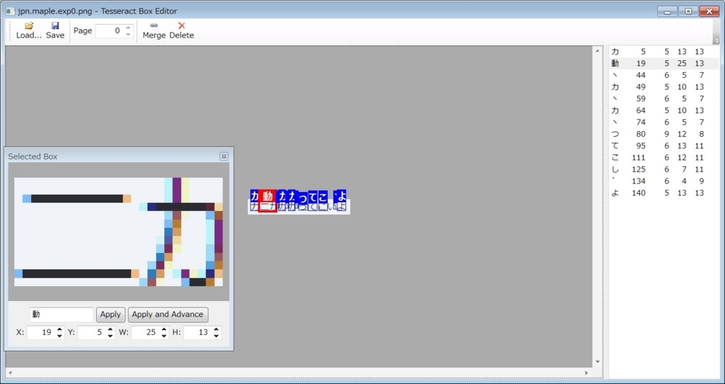
Task: Decrease the H value with down arrow
Action: point(217,336)
